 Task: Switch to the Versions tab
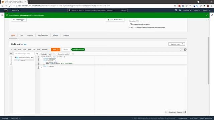point(66,35)
